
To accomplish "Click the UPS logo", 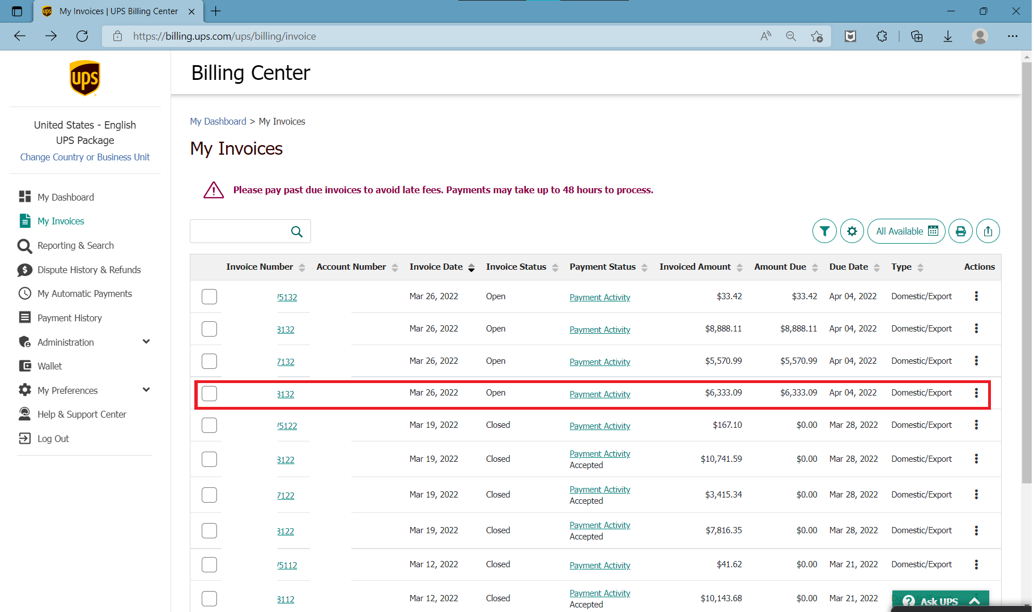I will (85, 78).
